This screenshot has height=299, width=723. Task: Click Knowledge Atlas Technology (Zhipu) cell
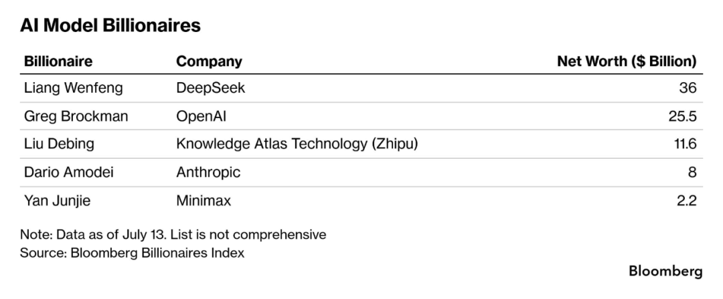pyautogui.click(x=297, y=144)
